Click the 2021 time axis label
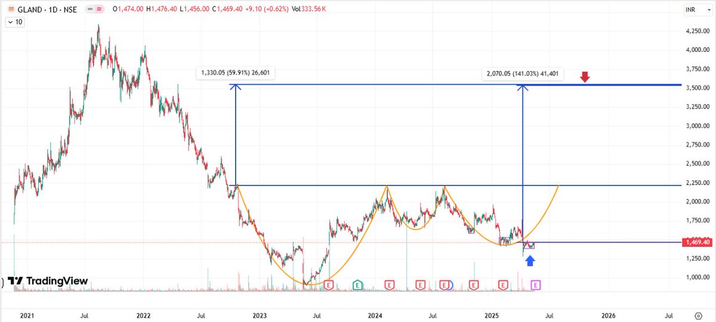Screen dimensions: 716x322 [x=26, y=315]
